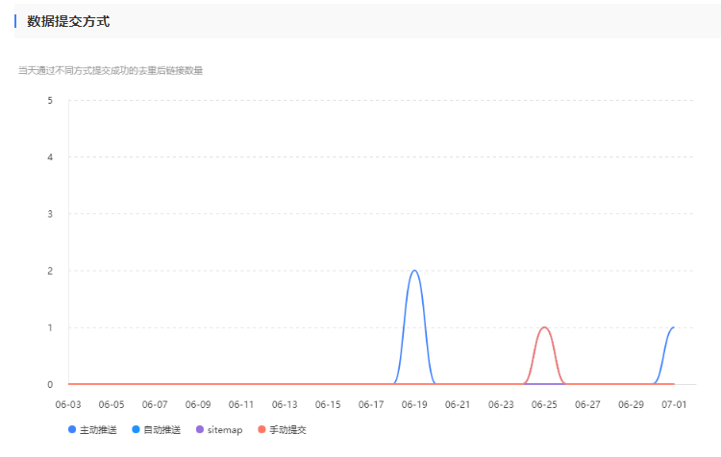Click the blue dot beside 自动推送
Screen dimensions: 721x457
(136, 430)
